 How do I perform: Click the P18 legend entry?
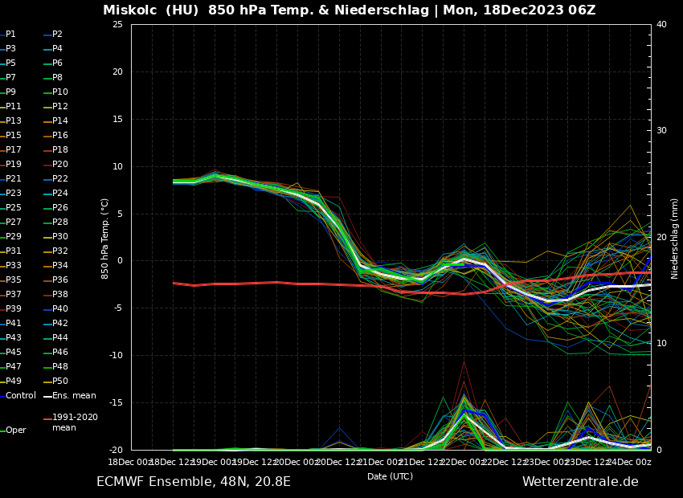point(60,150)
